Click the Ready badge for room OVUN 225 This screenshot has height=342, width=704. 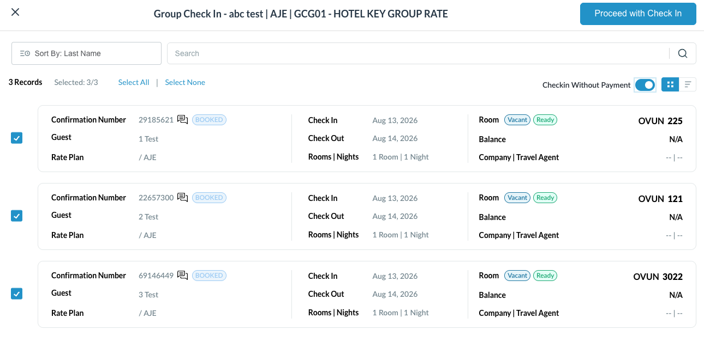pyautogui.click(x=545, y=120)
